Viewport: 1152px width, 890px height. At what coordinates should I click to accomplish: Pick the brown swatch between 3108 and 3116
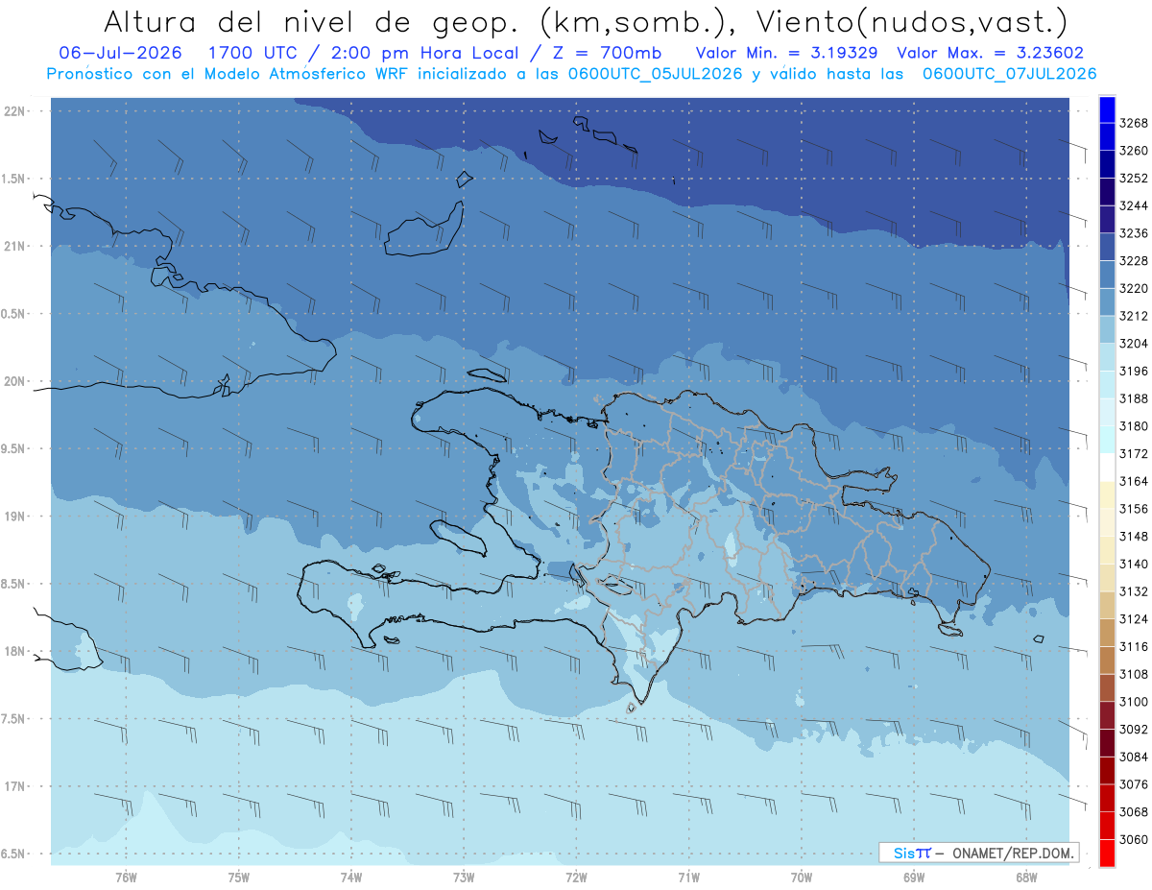tap(1106, 660)
